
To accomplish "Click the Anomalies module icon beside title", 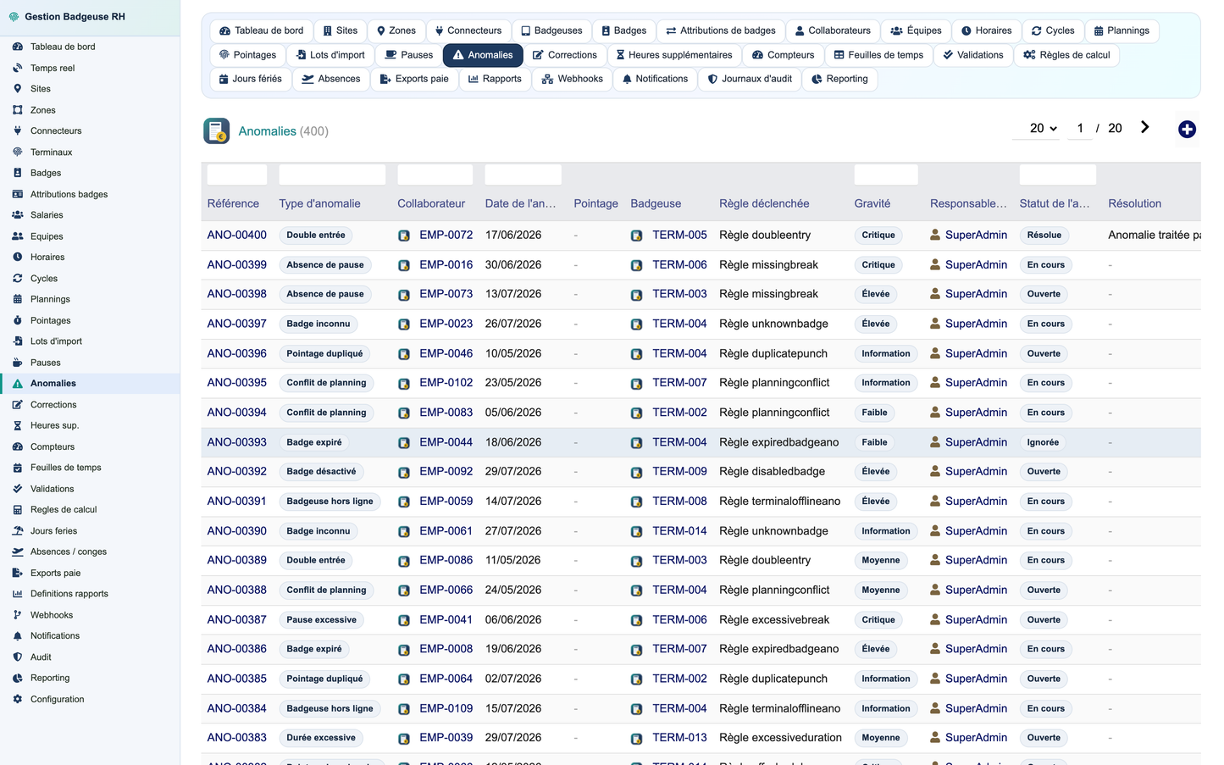I will 217,130.
